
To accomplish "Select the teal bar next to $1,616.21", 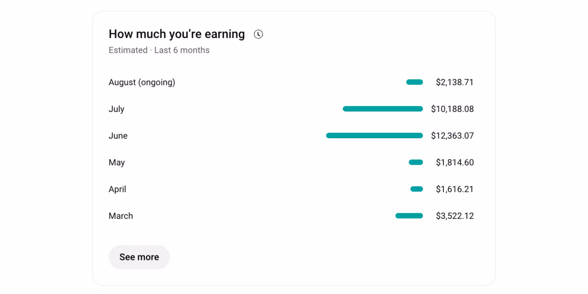I will 417,189.
